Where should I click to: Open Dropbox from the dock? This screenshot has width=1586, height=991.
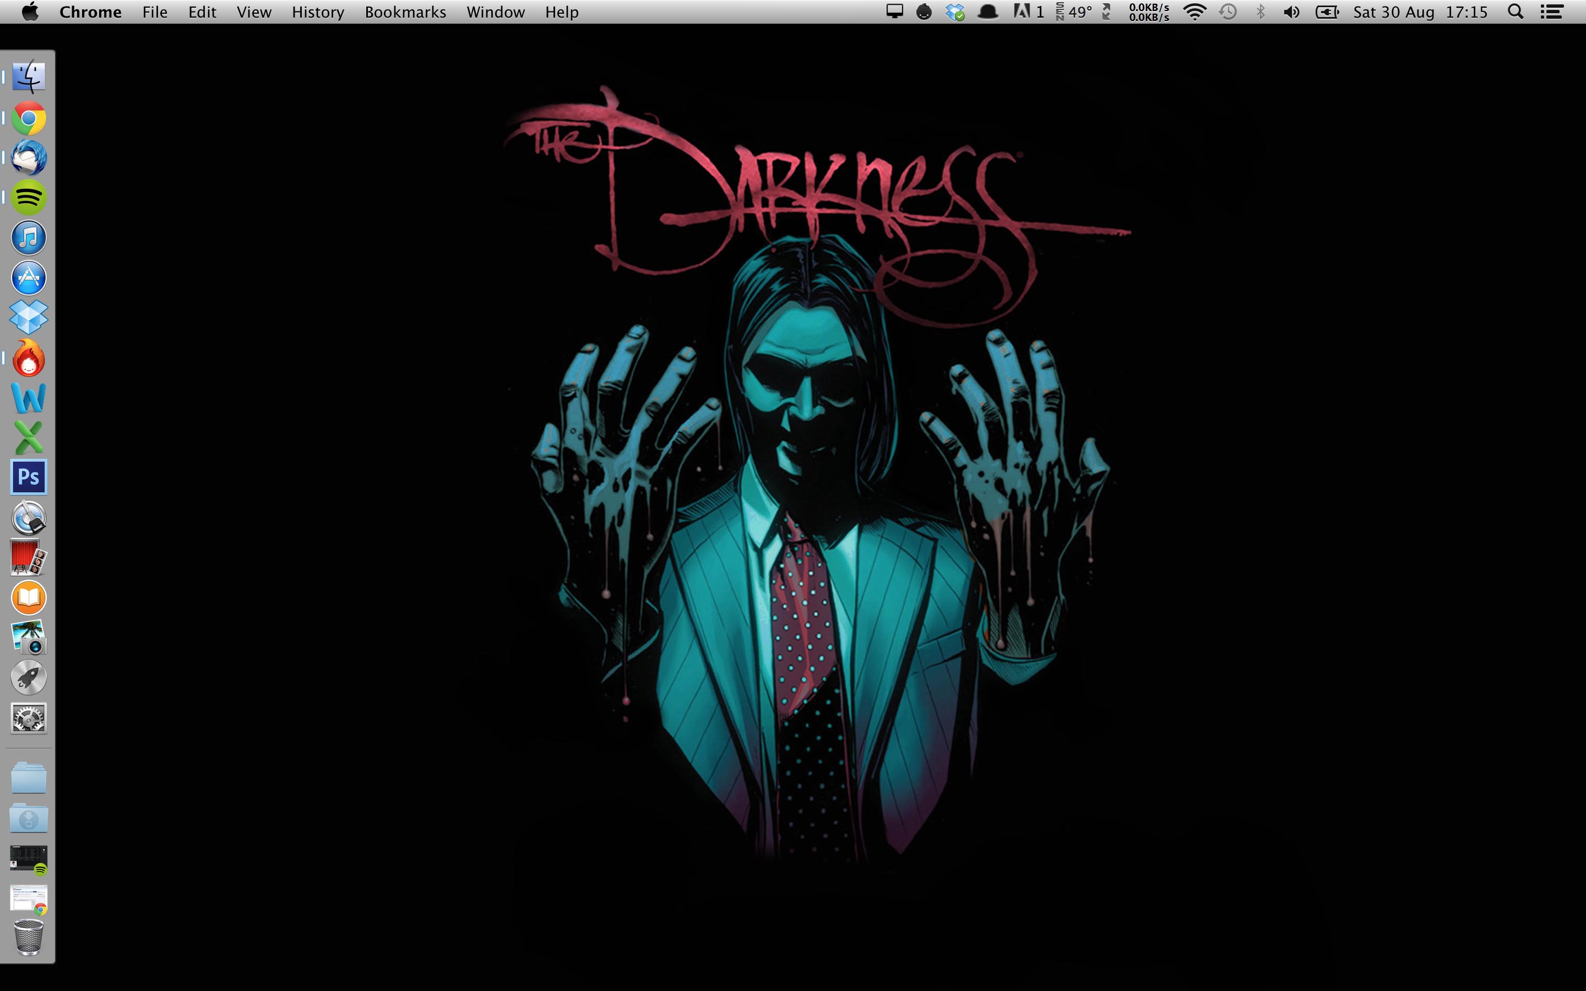point(29,317)
